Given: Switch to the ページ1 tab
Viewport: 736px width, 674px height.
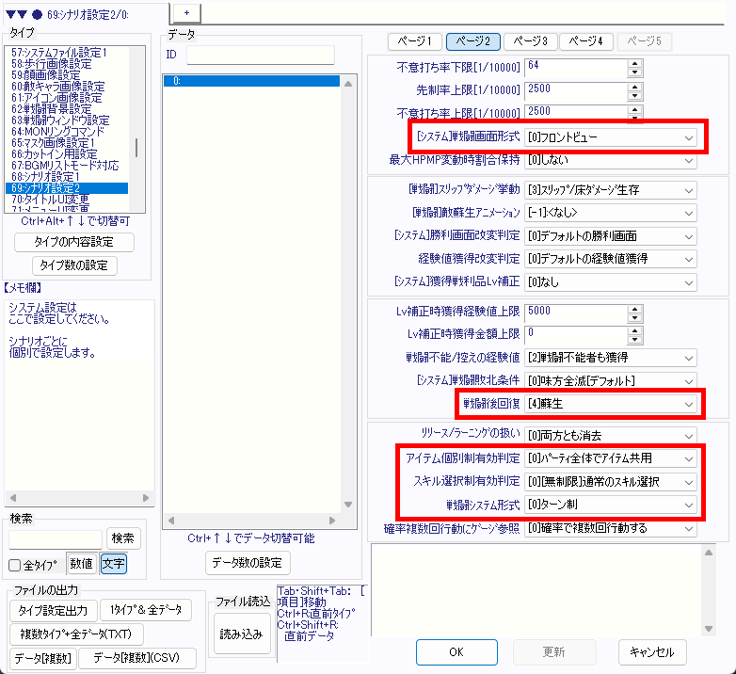Looking at the screenshot, I should pyautogui.click(x=415, y=41).
